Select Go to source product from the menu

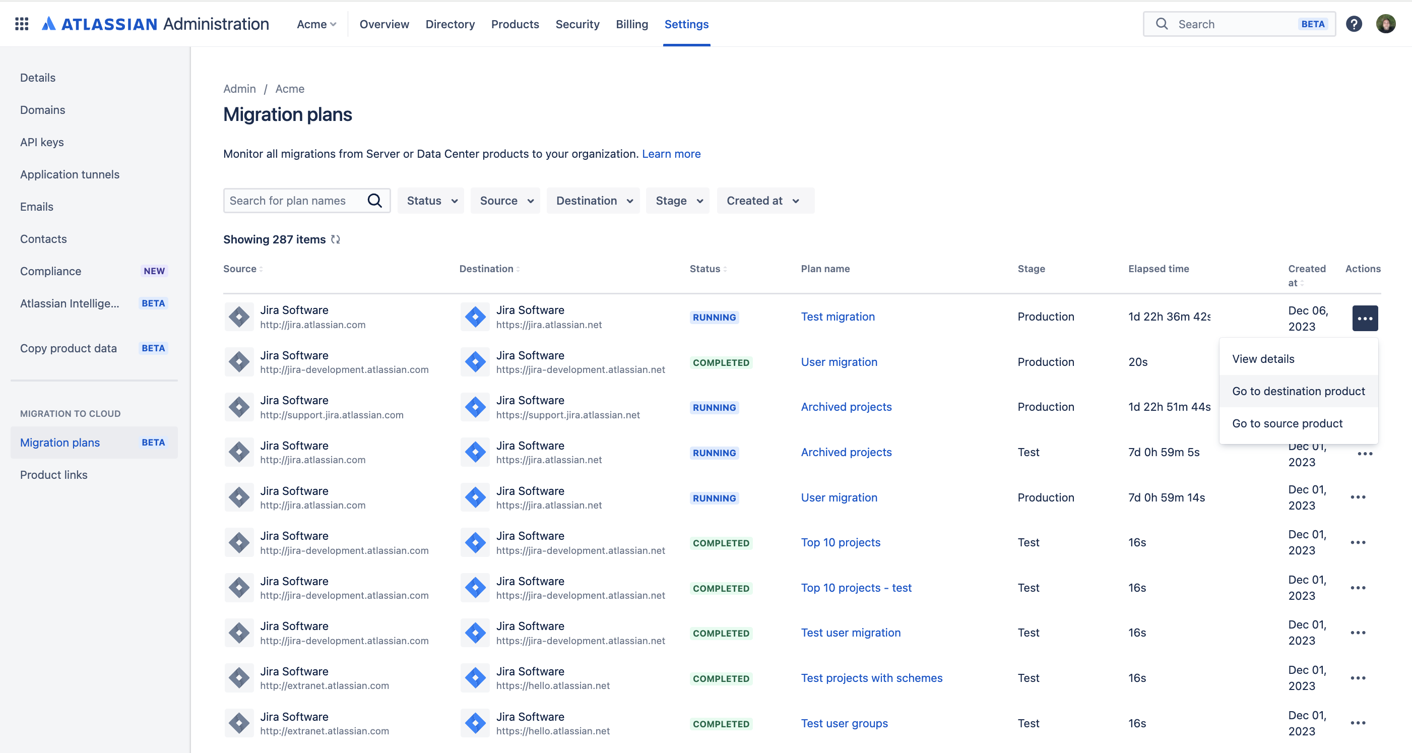[1287, 423]
